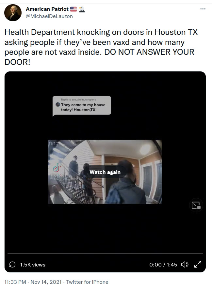Click the 0:00 / 1:45 time display
The height and width of the screenshot is (288, 212).
[x=163, y=265]
